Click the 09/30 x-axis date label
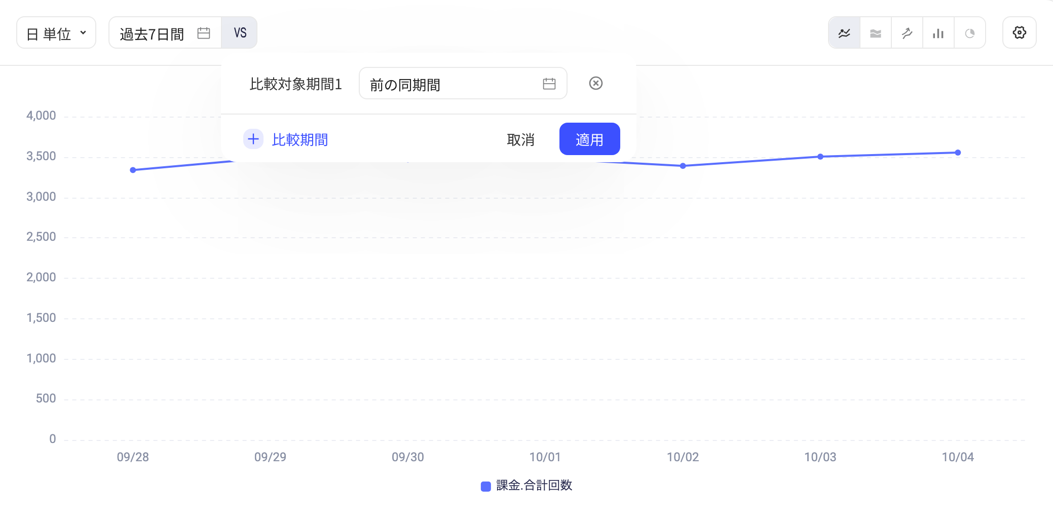1053x518 pixels. [x=408, y=457]
